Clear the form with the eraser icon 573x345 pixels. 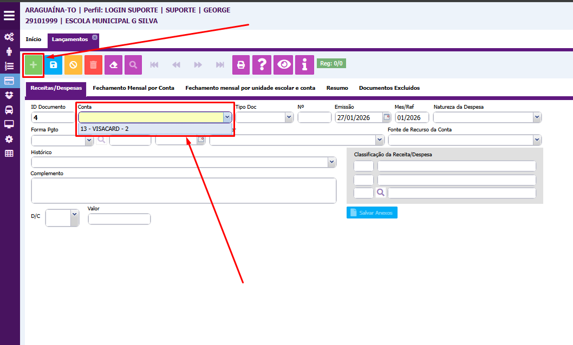pyautogui.click(x=113, y=65)
